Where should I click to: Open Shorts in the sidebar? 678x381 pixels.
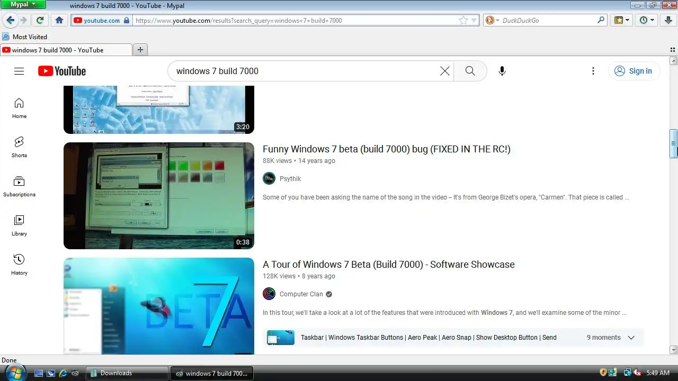[19, 147]
